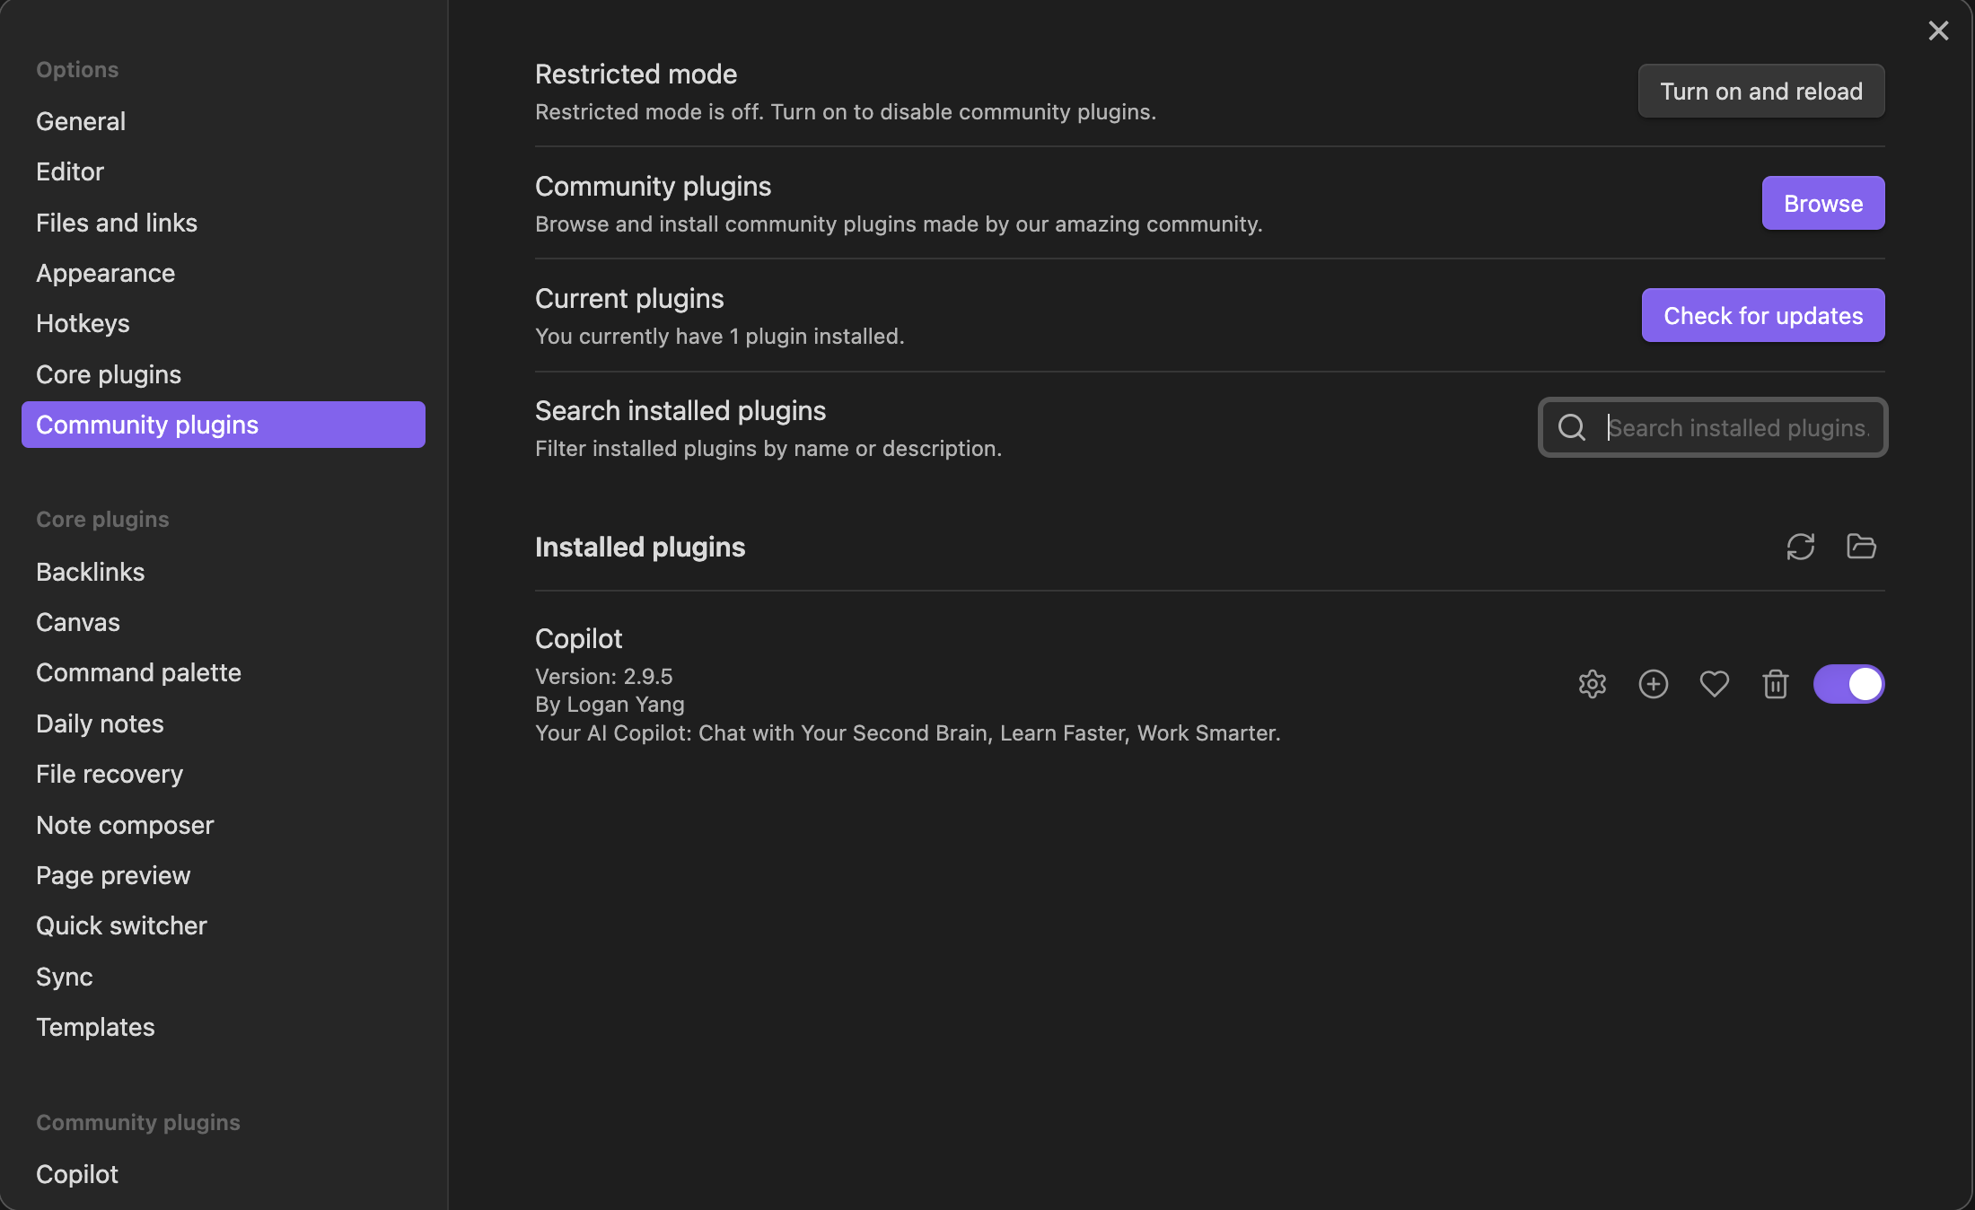
Task: Go to Files and links settings
Action: (x=223, y=223)
